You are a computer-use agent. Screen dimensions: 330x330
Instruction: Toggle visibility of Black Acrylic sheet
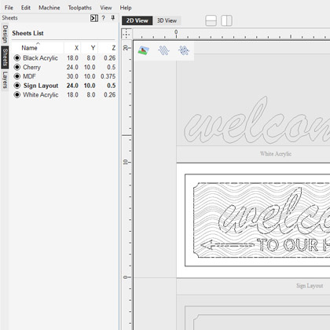[17, 58]
